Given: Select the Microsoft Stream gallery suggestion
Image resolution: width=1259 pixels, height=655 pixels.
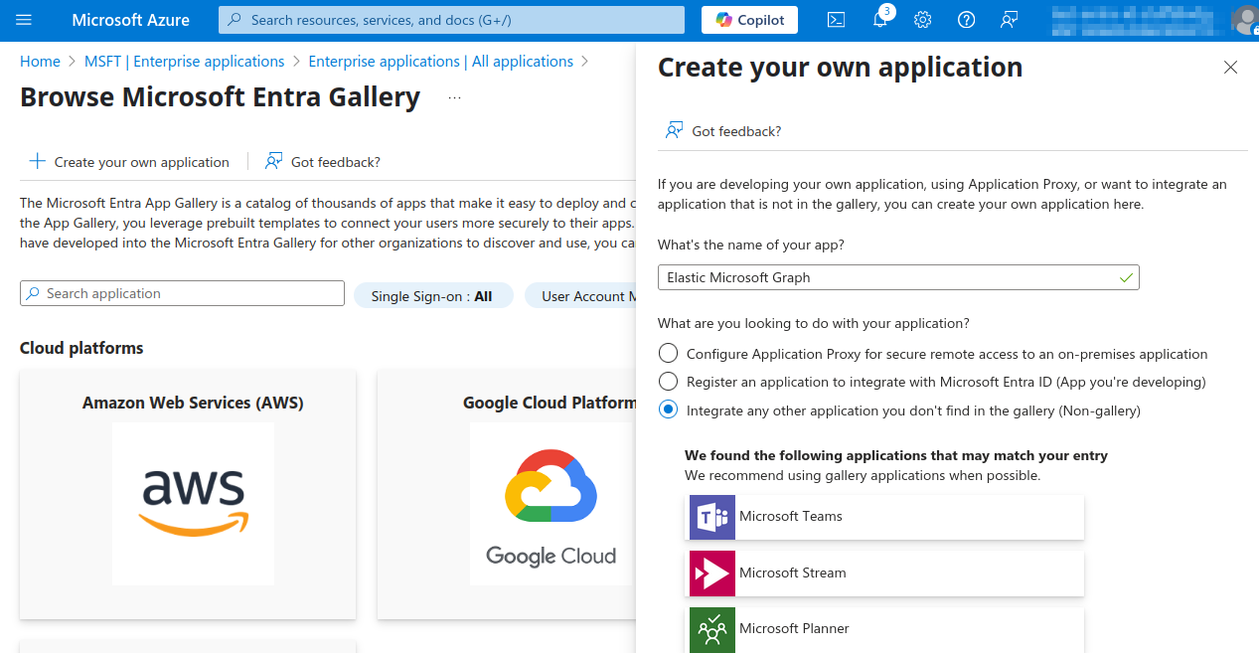Looking at the screenshot, I should click(x=884, y=573).
